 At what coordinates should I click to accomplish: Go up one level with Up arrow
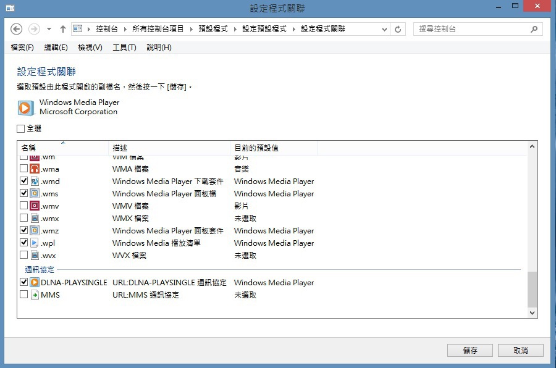click(x=63, y=29)
